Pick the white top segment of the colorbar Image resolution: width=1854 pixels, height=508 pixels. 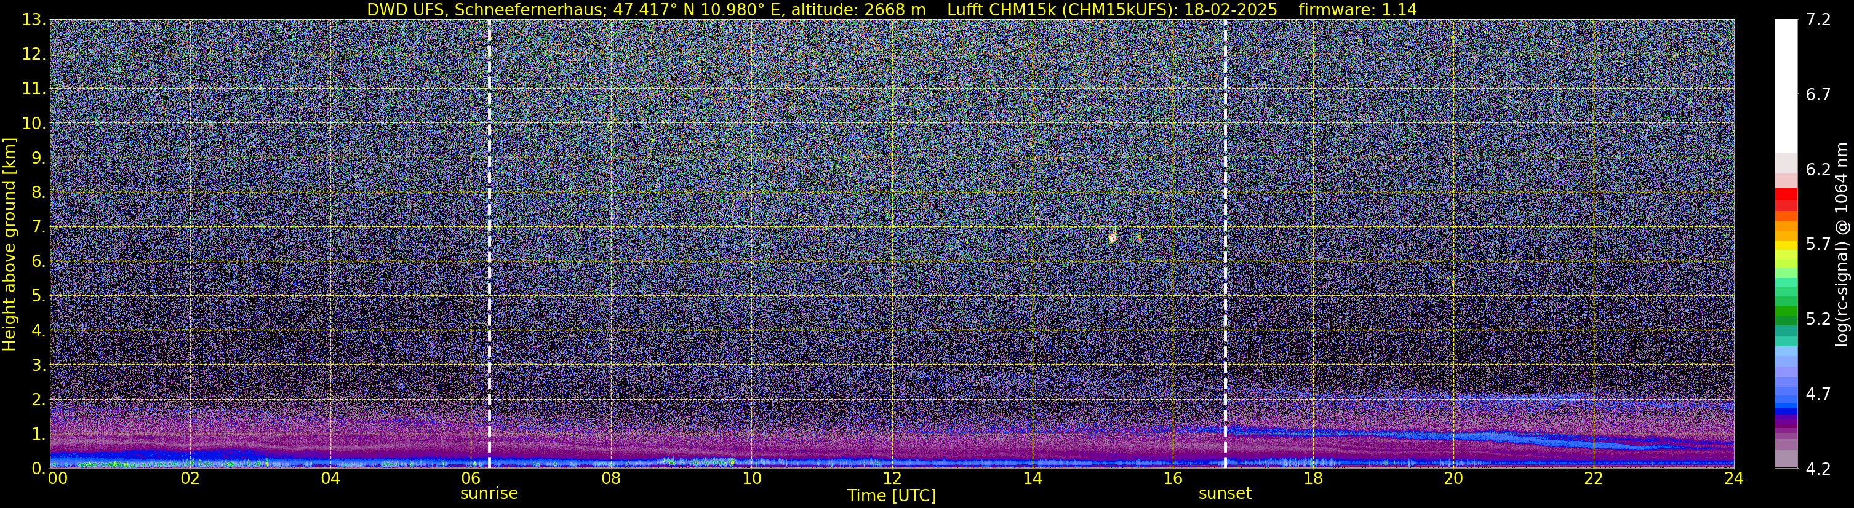click(1786, 86)
